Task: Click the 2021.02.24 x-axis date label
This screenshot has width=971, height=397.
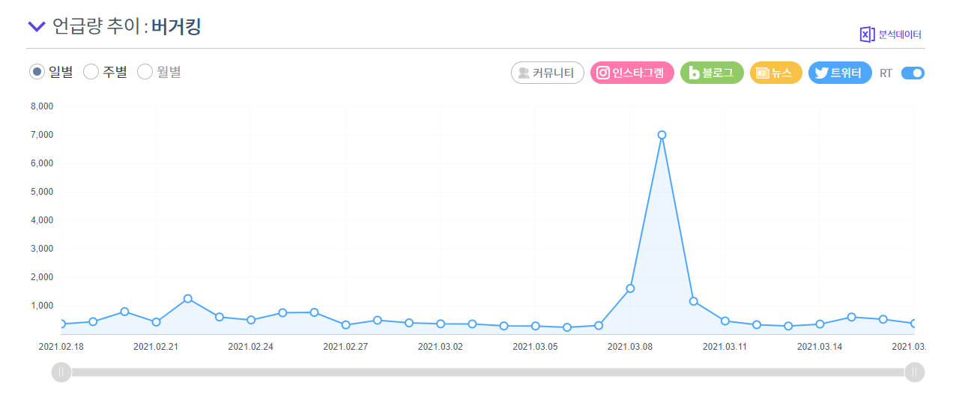Action: 251,347
